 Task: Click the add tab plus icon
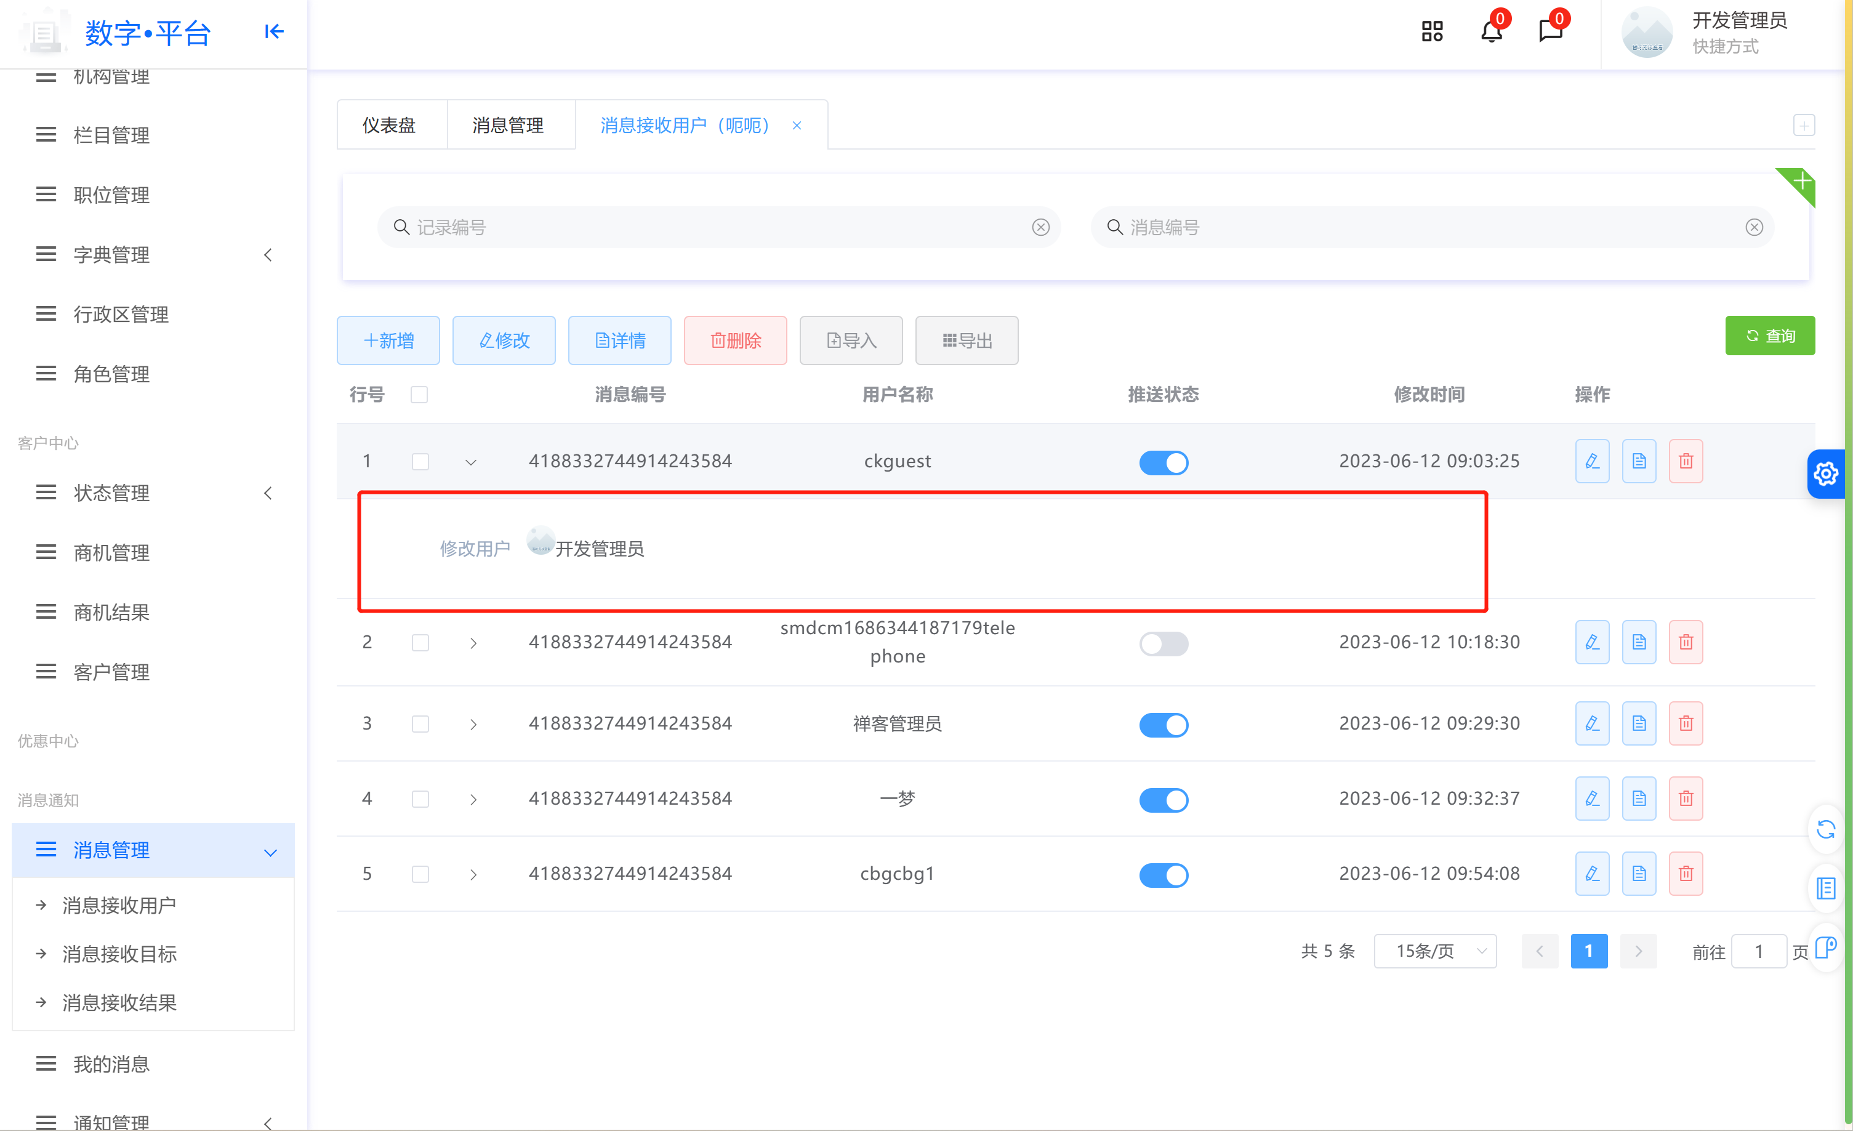click(1803, 125)
